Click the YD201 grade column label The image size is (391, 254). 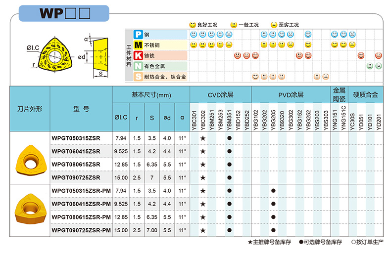[379, 122]
